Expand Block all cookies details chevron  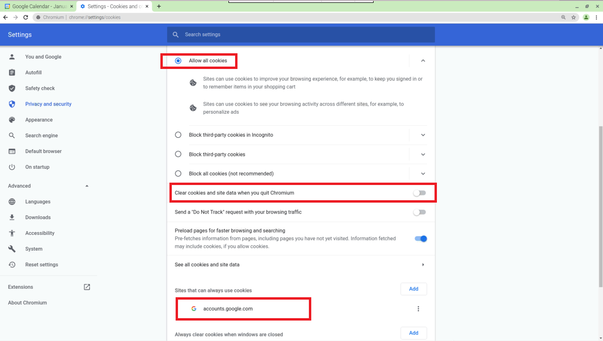pyautogui.click(x=423, y=174)
